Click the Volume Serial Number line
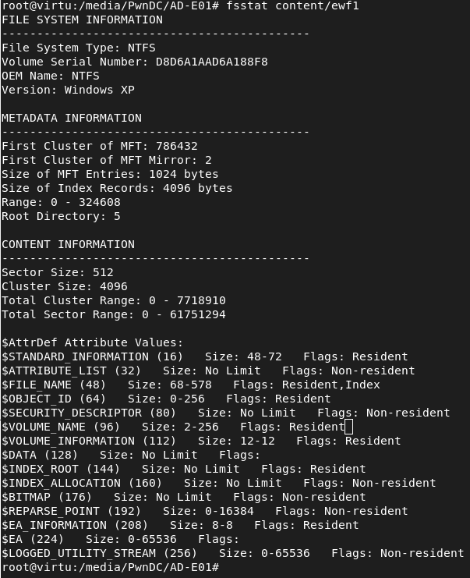 pos(135,62)
